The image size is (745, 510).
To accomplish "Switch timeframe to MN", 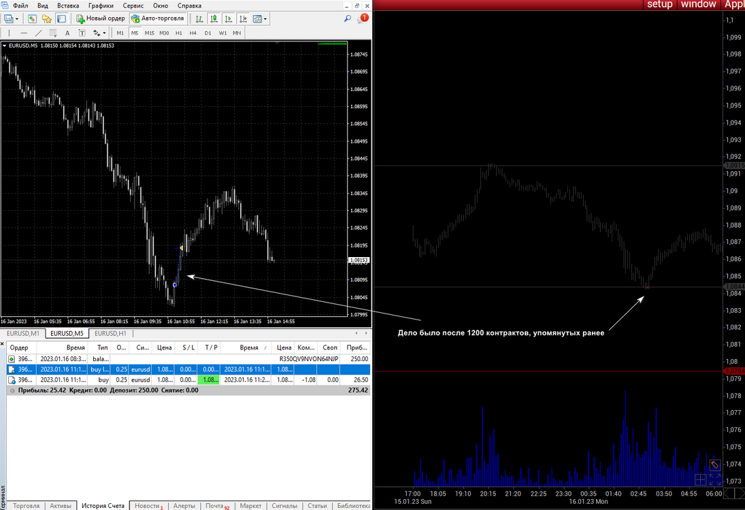I will tap(237, 33).
